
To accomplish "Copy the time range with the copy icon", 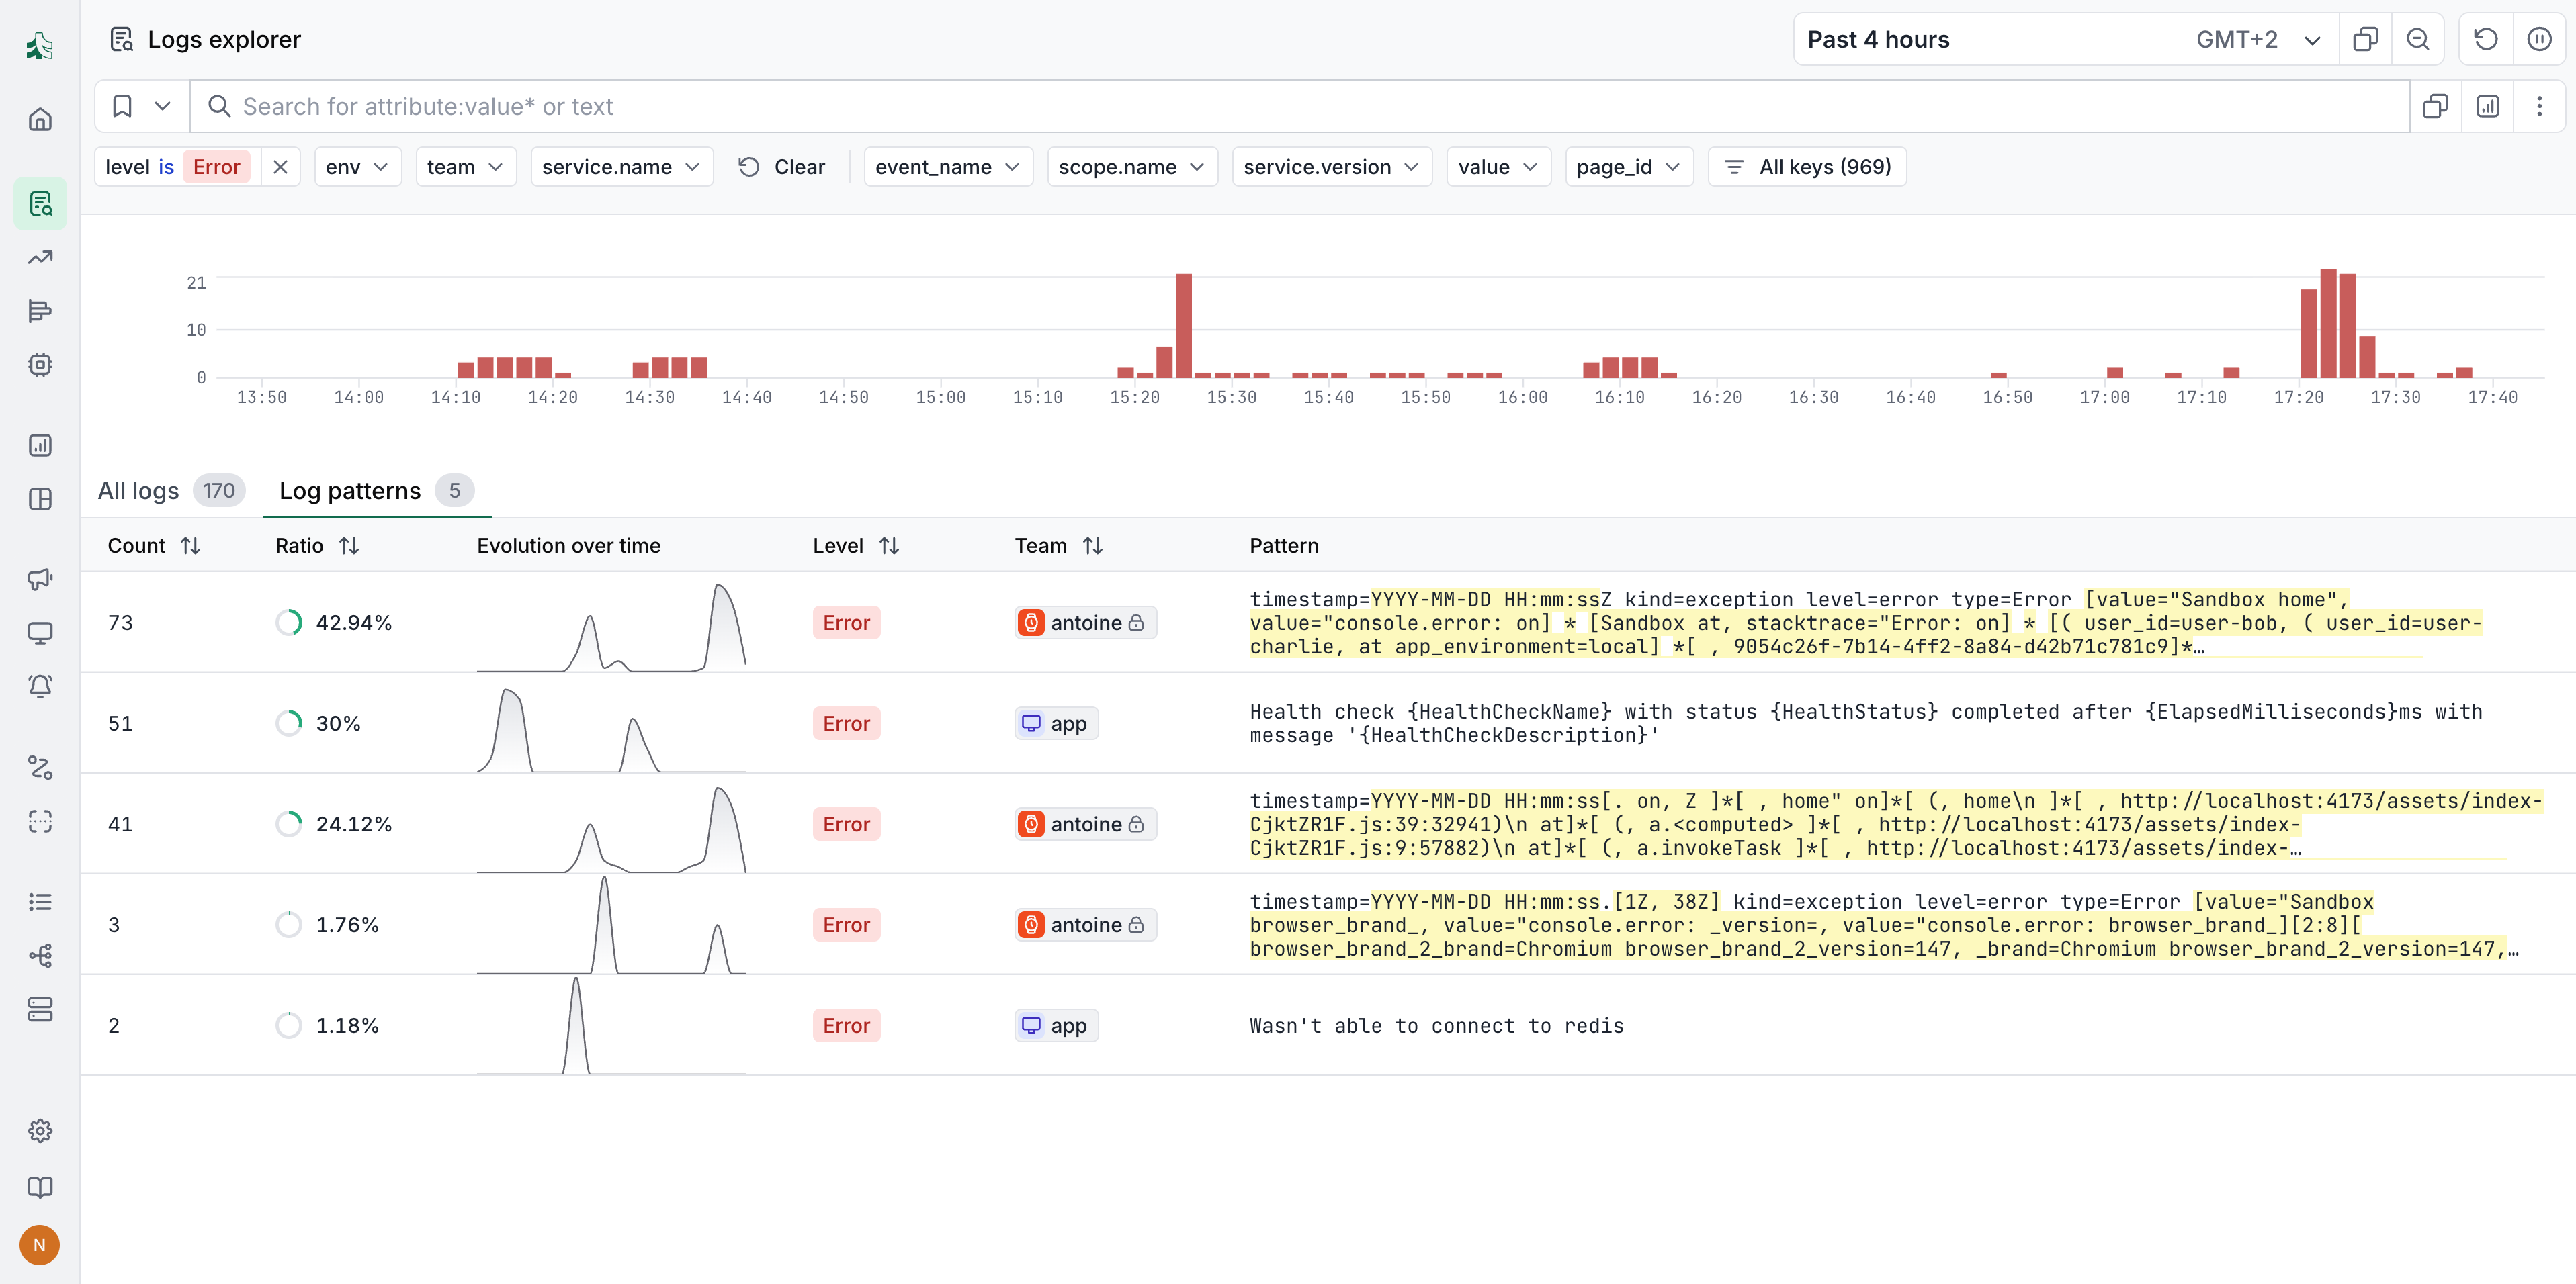I will pos(2365,39).
